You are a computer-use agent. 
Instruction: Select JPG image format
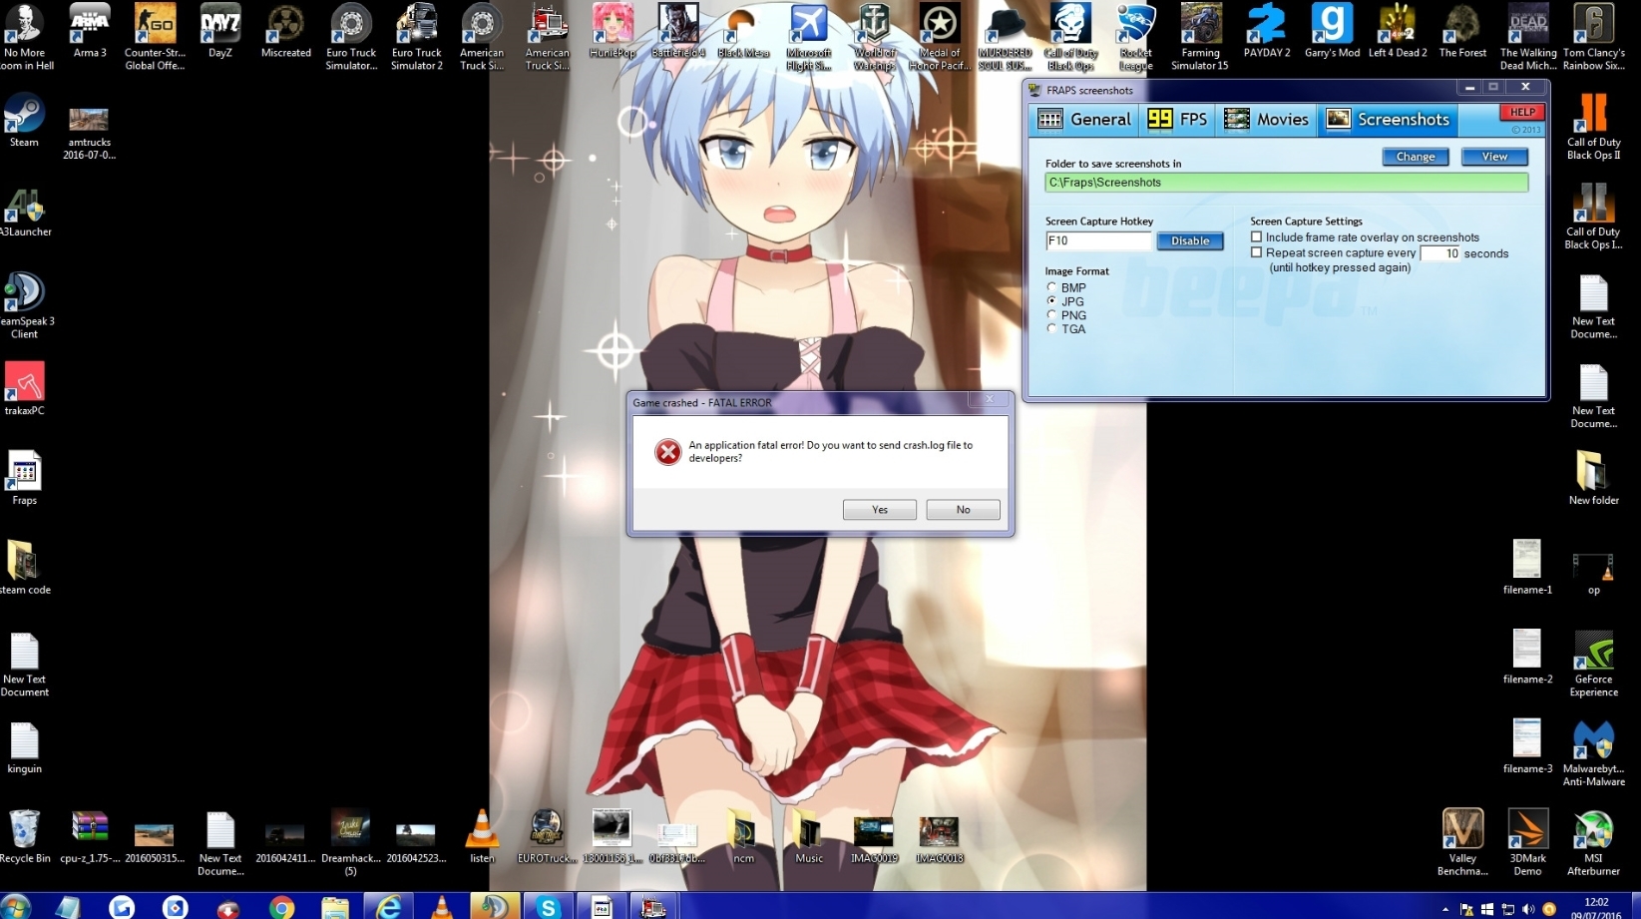(x=1051, y=301)
